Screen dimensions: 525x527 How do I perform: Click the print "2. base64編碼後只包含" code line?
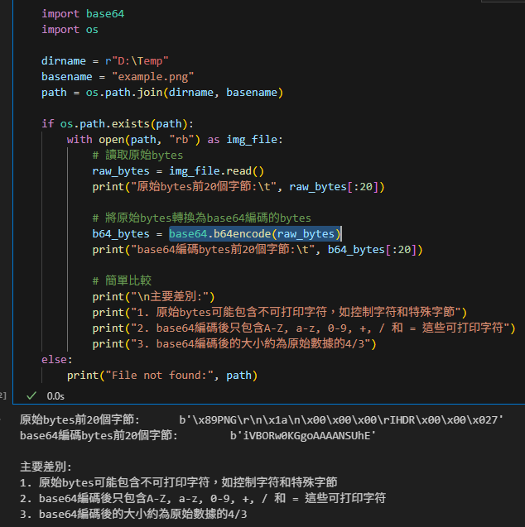[x=304, y=328]
